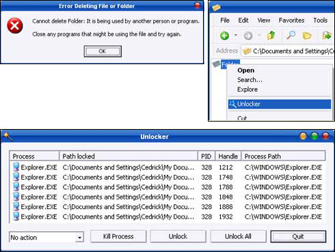Click OK in the error dialog
The width and height of the screenshot is (335, 252).
coord(103,51)
